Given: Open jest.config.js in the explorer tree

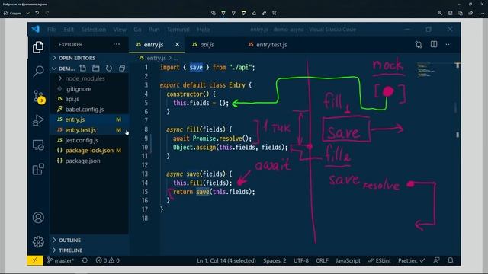Looking at the screenshot, I should (82, 140).
